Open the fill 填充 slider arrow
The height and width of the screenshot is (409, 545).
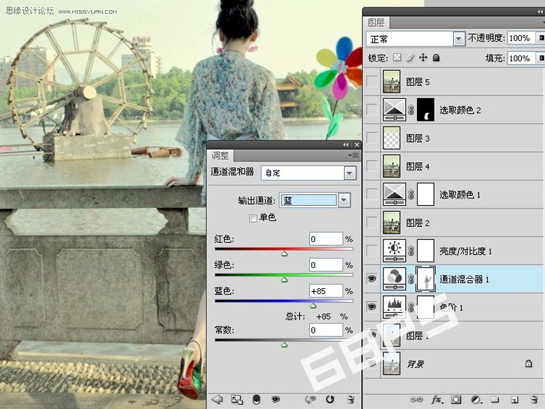click(x=541, y=58)
